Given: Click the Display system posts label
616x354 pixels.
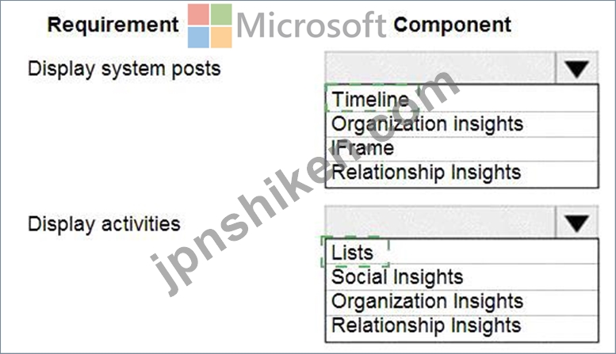Looking at the screenshot, I should tap(124, 69).
